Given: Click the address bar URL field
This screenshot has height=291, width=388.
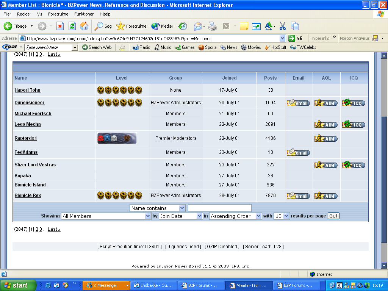Looking at the screenshot, I should coord(153,38).
